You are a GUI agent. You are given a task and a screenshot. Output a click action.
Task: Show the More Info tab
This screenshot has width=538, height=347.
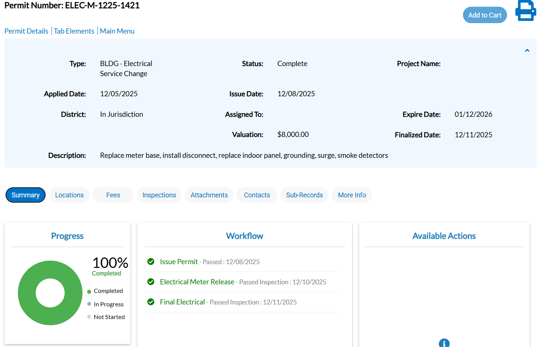tap(352, 195)
